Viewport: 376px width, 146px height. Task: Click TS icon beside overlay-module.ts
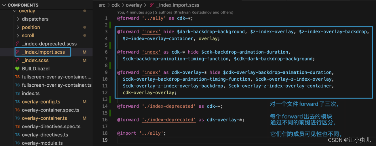coord(18,143)
